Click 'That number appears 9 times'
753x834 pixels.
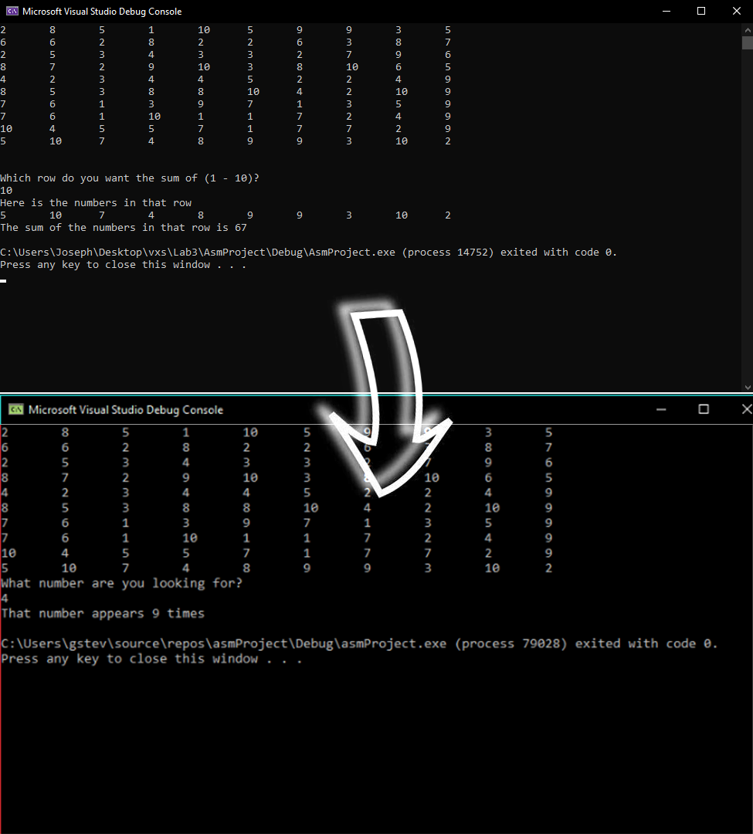point(103,613)
